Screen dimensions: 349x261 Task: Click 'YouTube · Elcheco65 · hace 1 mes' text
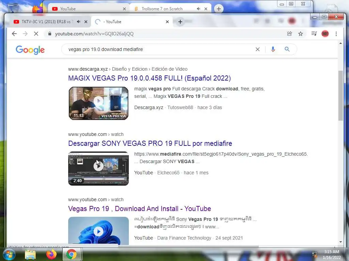click(x=171, y=173)
